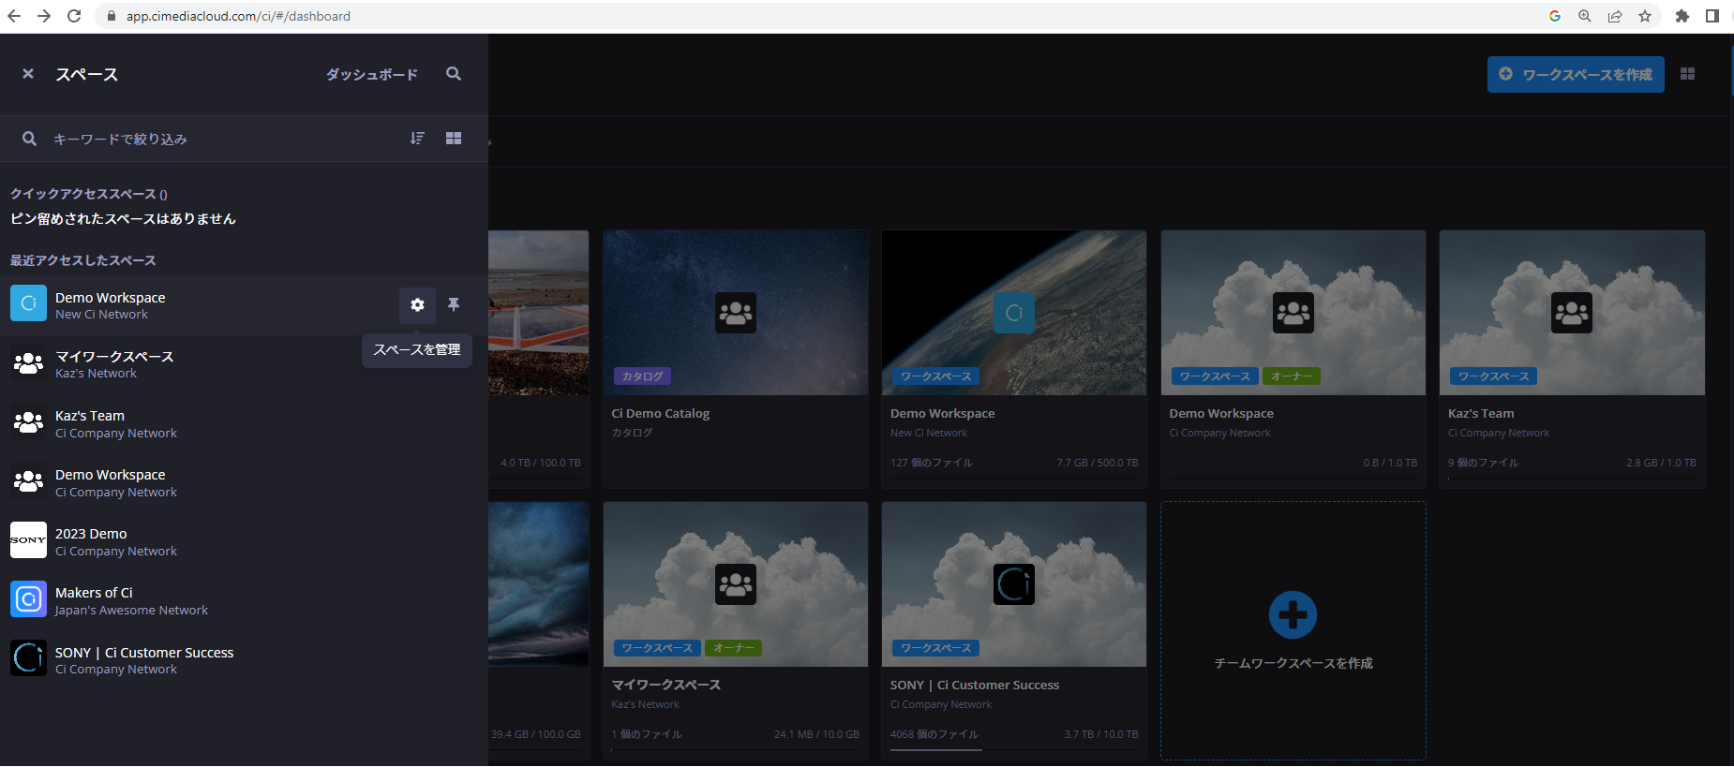The width and height of the screenshot is (1734, 767).
Task: Click the team icon next to Kaz's Team
Action: tap(28, 422)
